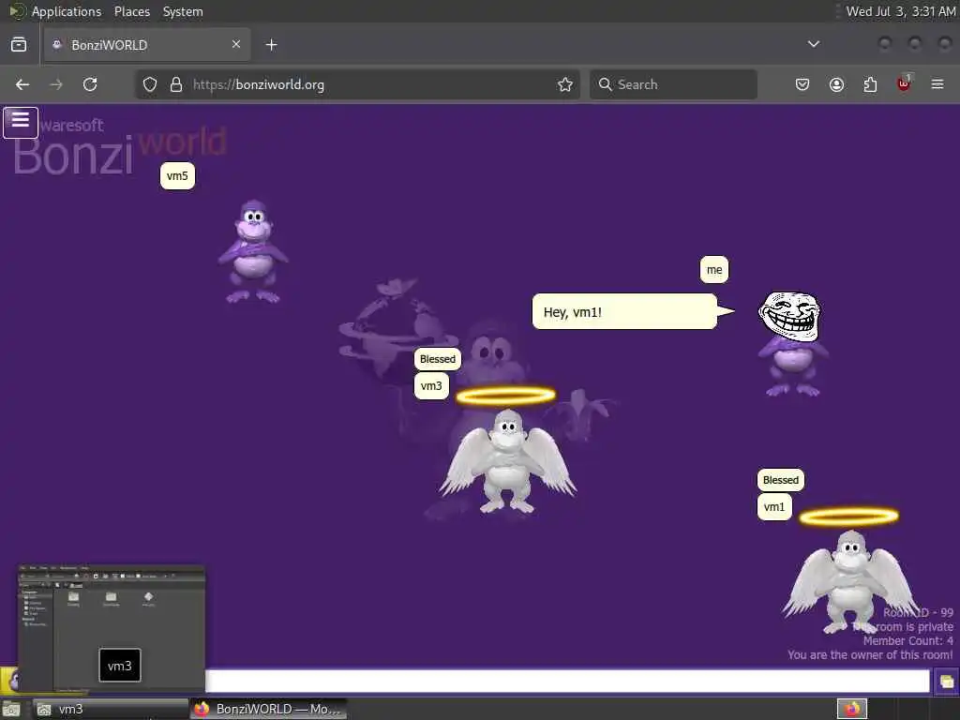The width and height of the screenshot is (960, 720).
Task: Reload the BonziWORLD page
Action: pyautogui.click(x=90, y=84)
